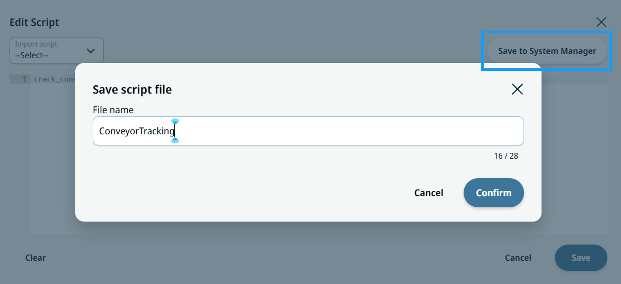Screen dimensions: 621x284
Task: Tap the lower blue text cursor handle
Action: pos(175,140)
